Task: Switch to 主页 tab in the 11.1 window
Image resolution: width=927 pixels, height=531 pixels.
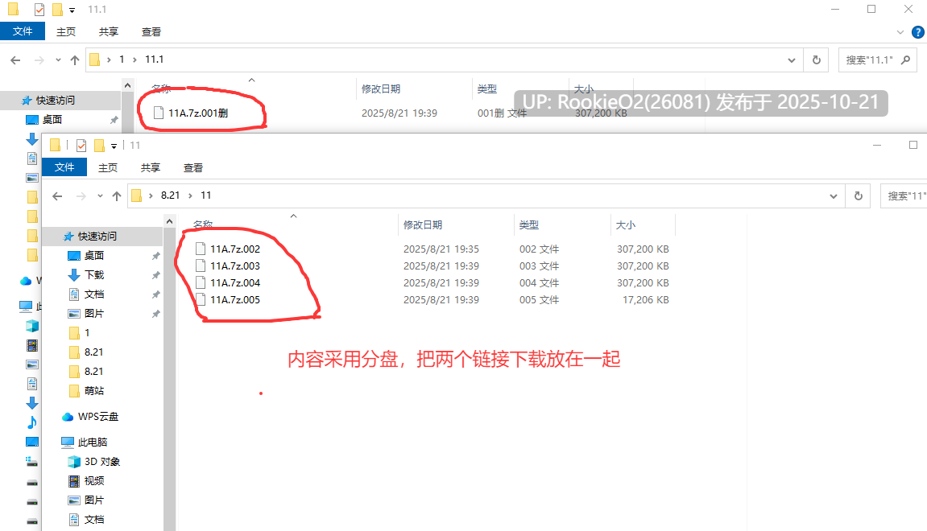Action: point(65,32)
